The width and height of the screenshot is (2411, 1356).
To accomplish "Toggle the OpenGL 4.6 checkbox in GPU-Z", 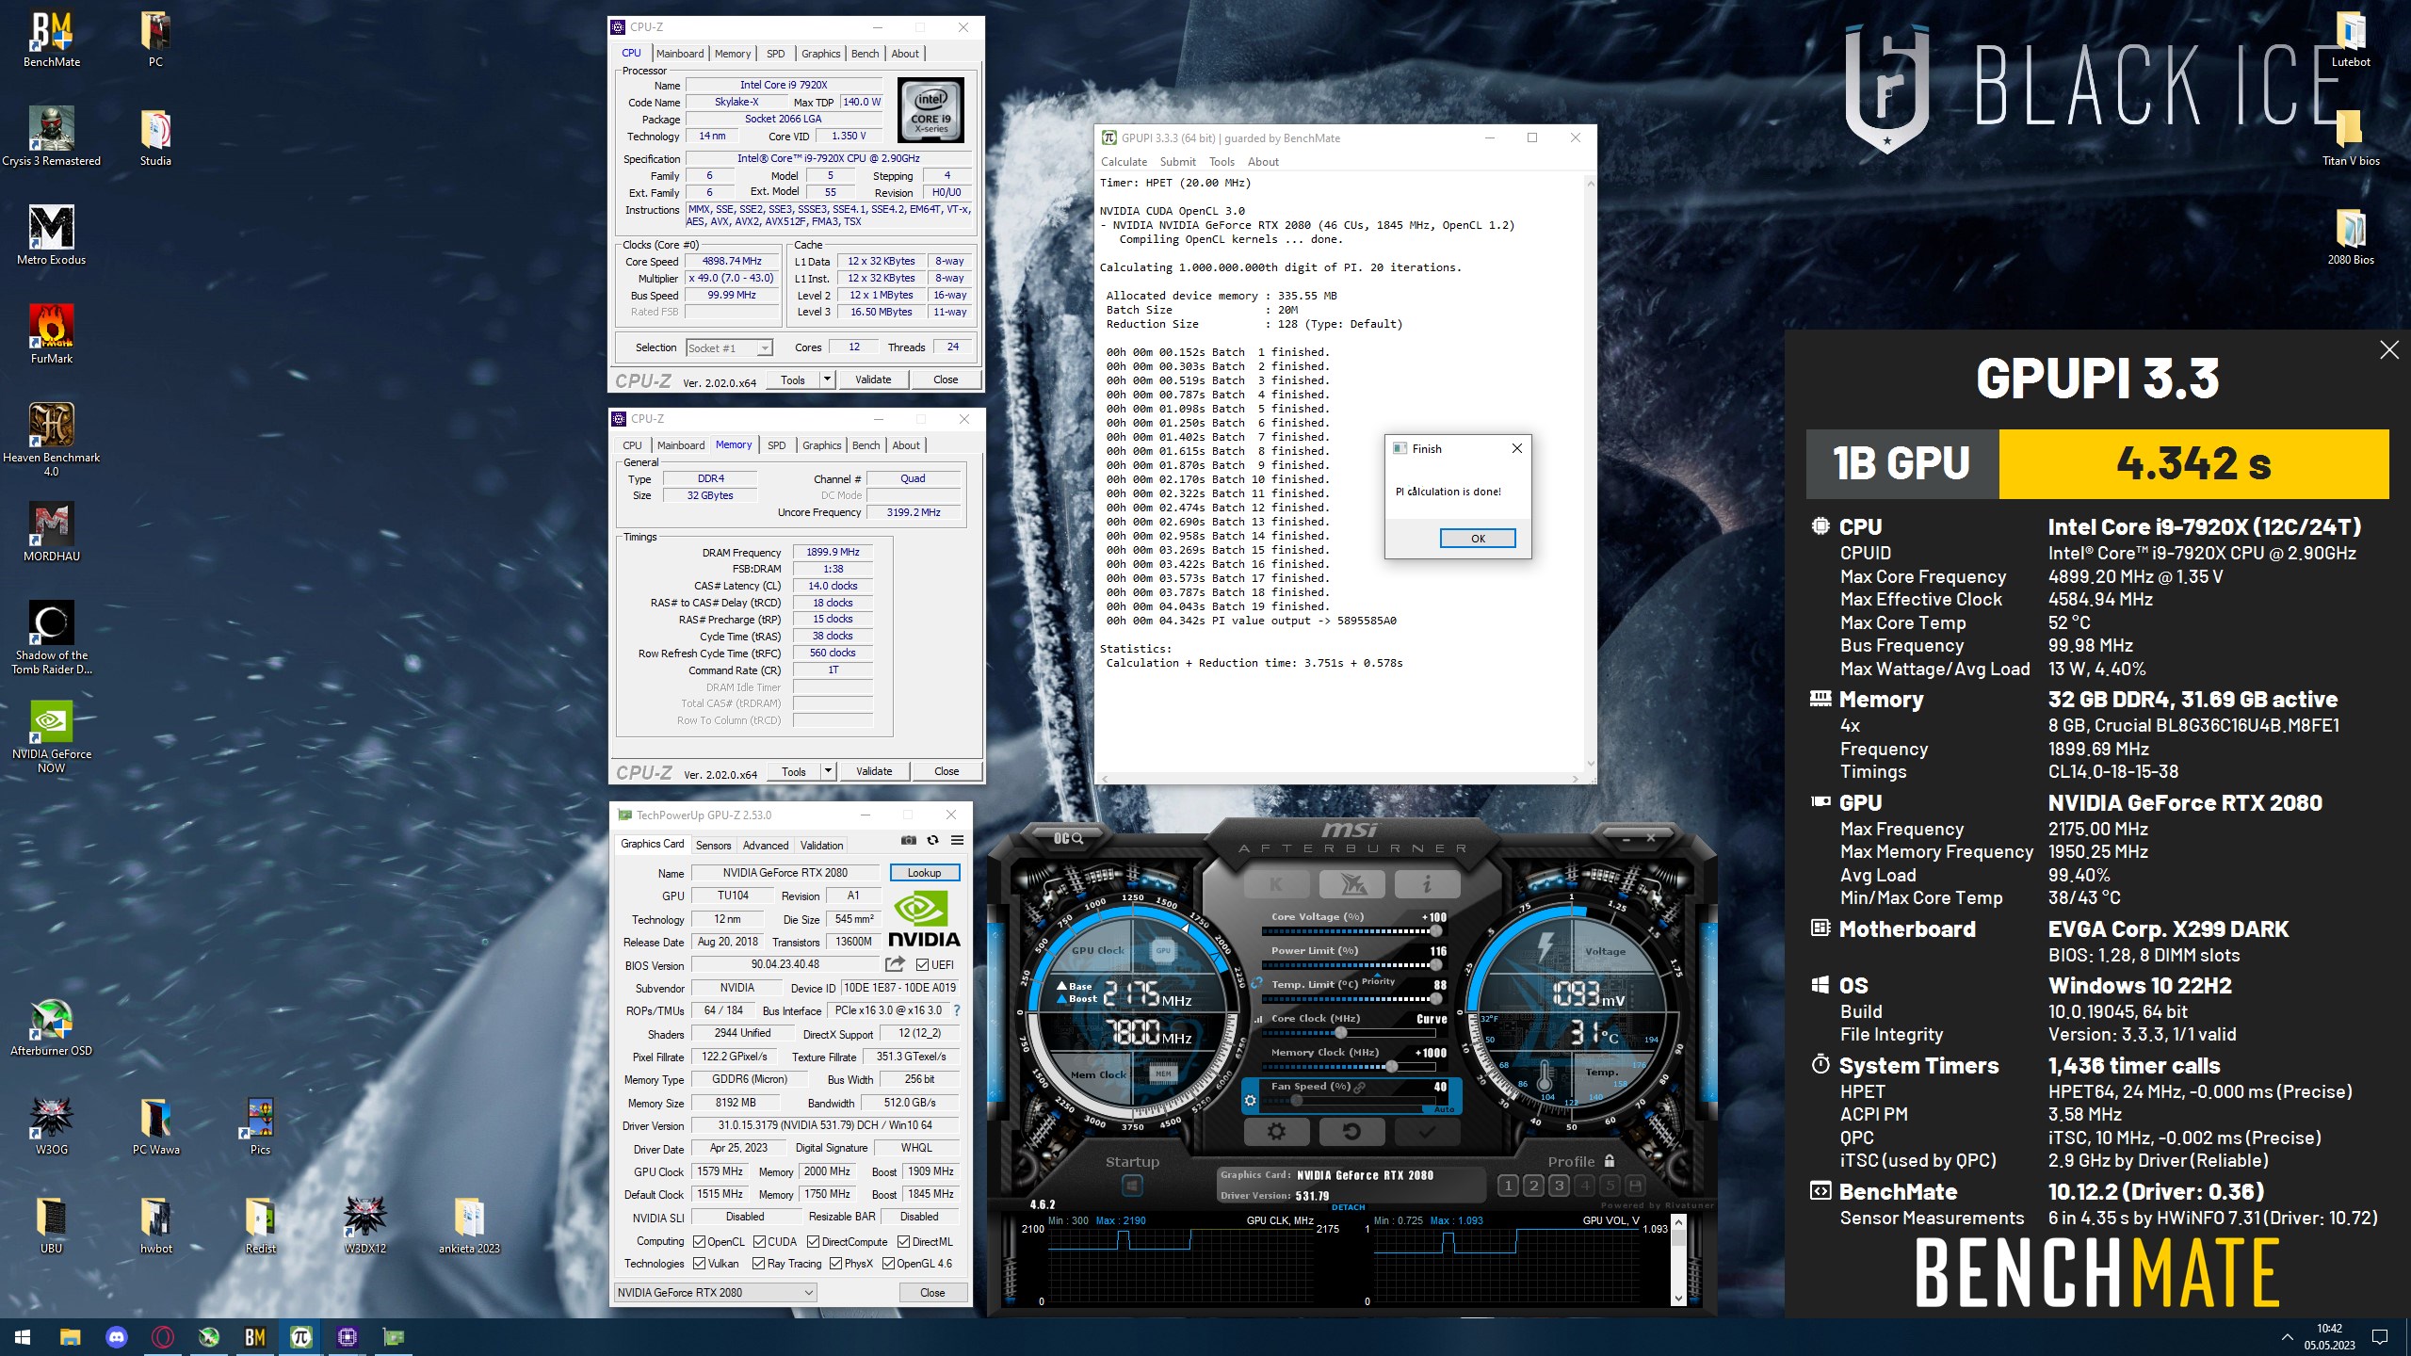I will [x=887, y=1263].
